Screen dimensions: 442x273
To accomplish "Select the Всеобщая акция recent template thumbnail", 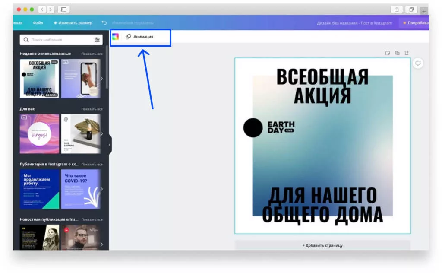I will point(39,79).
